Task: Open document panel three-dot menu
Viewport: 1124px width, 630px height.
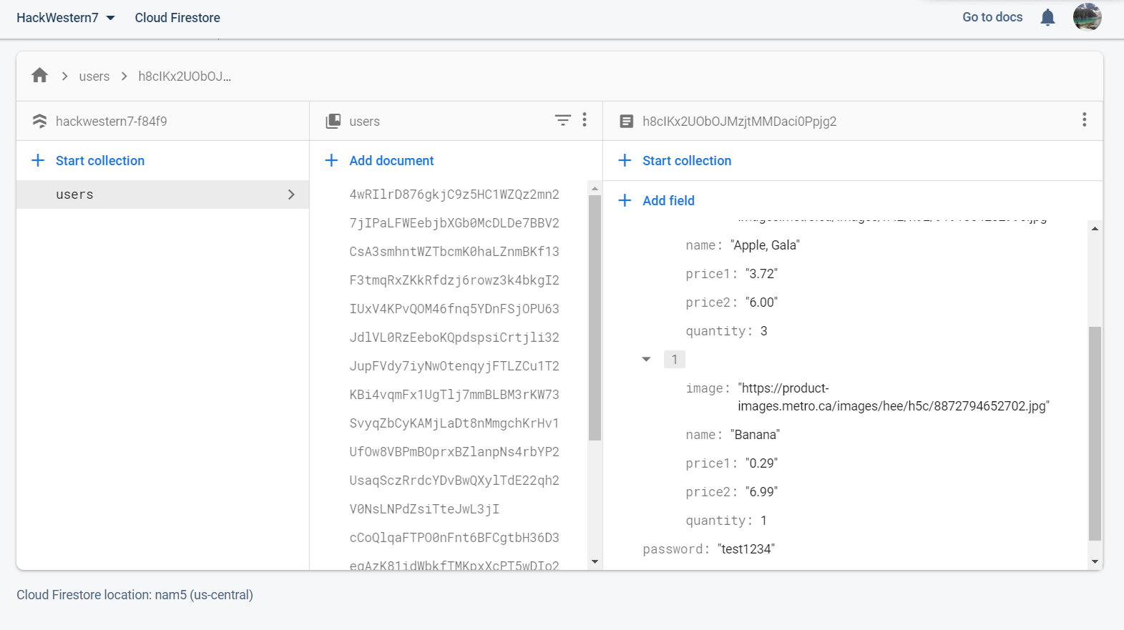Action: 1084,120
